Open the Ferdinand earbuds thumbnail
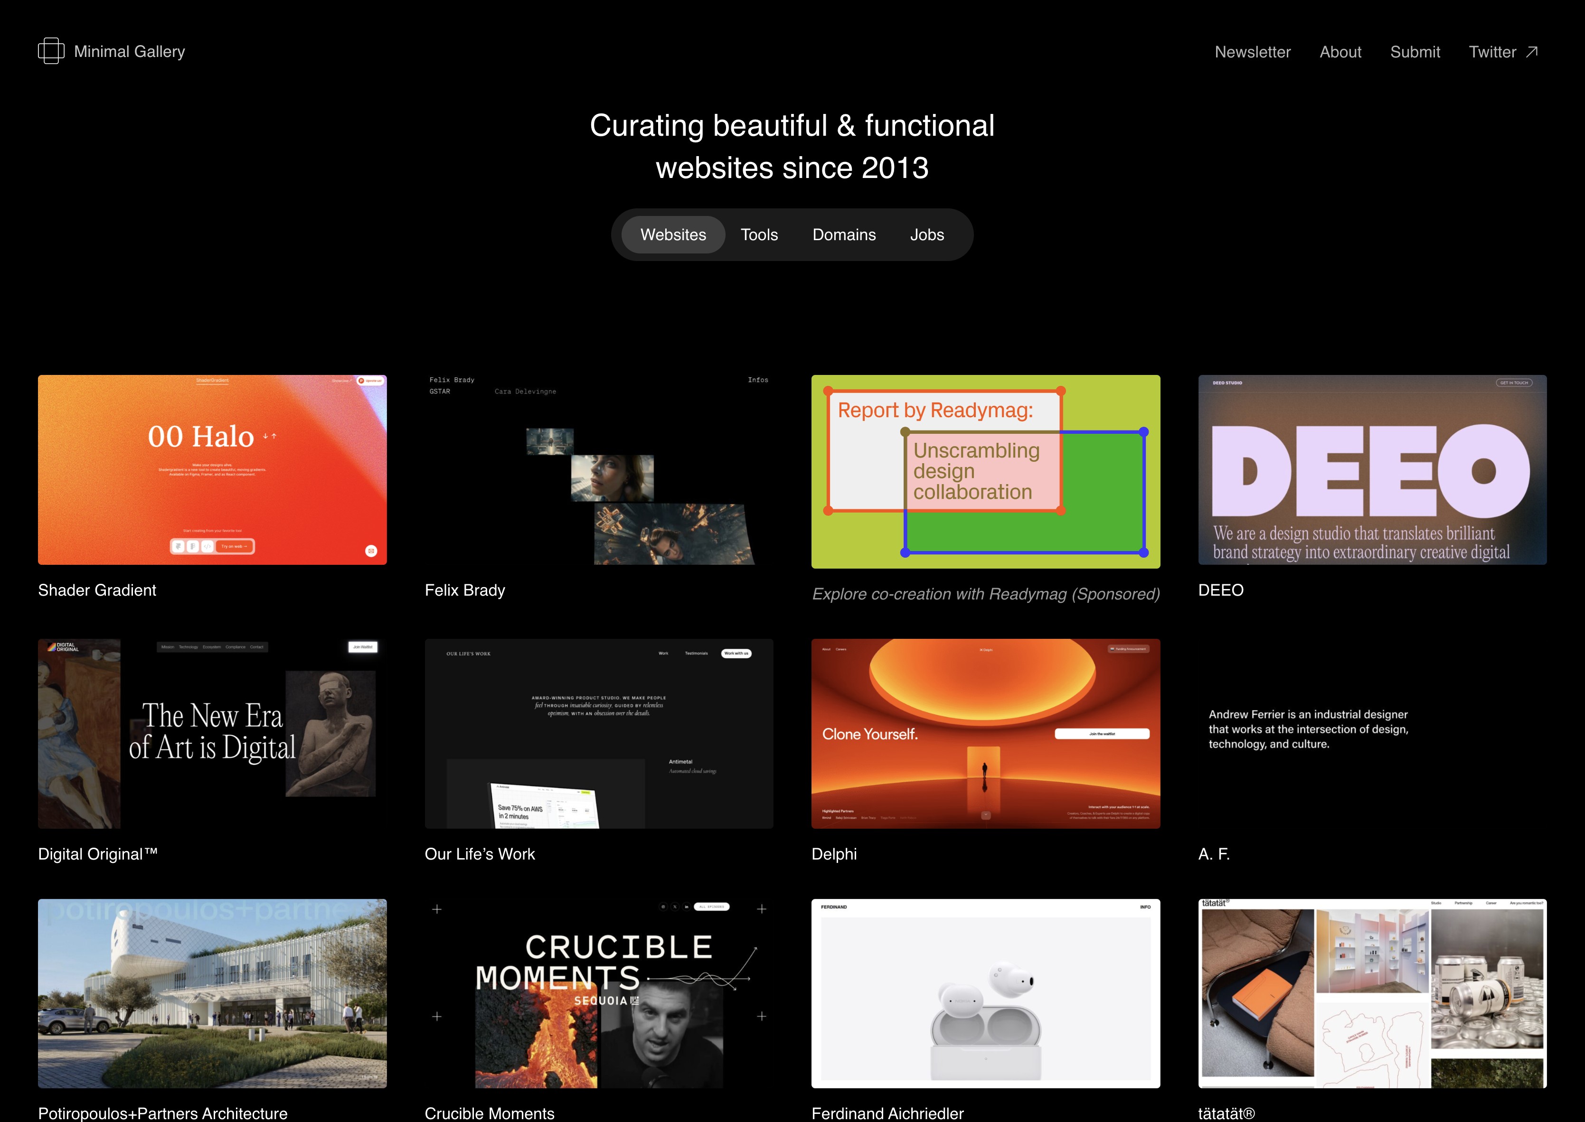This screenshot has width=1585, height=1122. (985, 993)
